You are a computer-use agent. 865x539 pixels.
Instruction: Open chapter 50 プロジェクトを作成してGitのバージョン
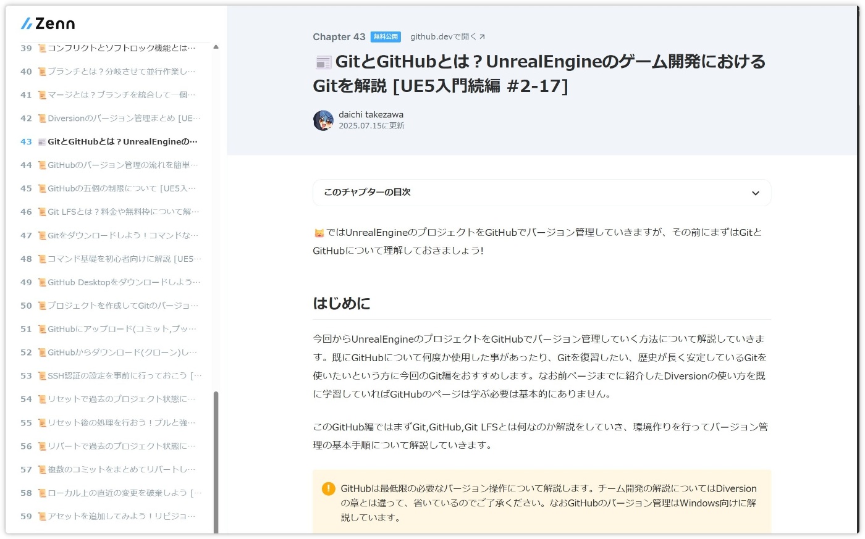pyautogui.click(x=111, y=306)
